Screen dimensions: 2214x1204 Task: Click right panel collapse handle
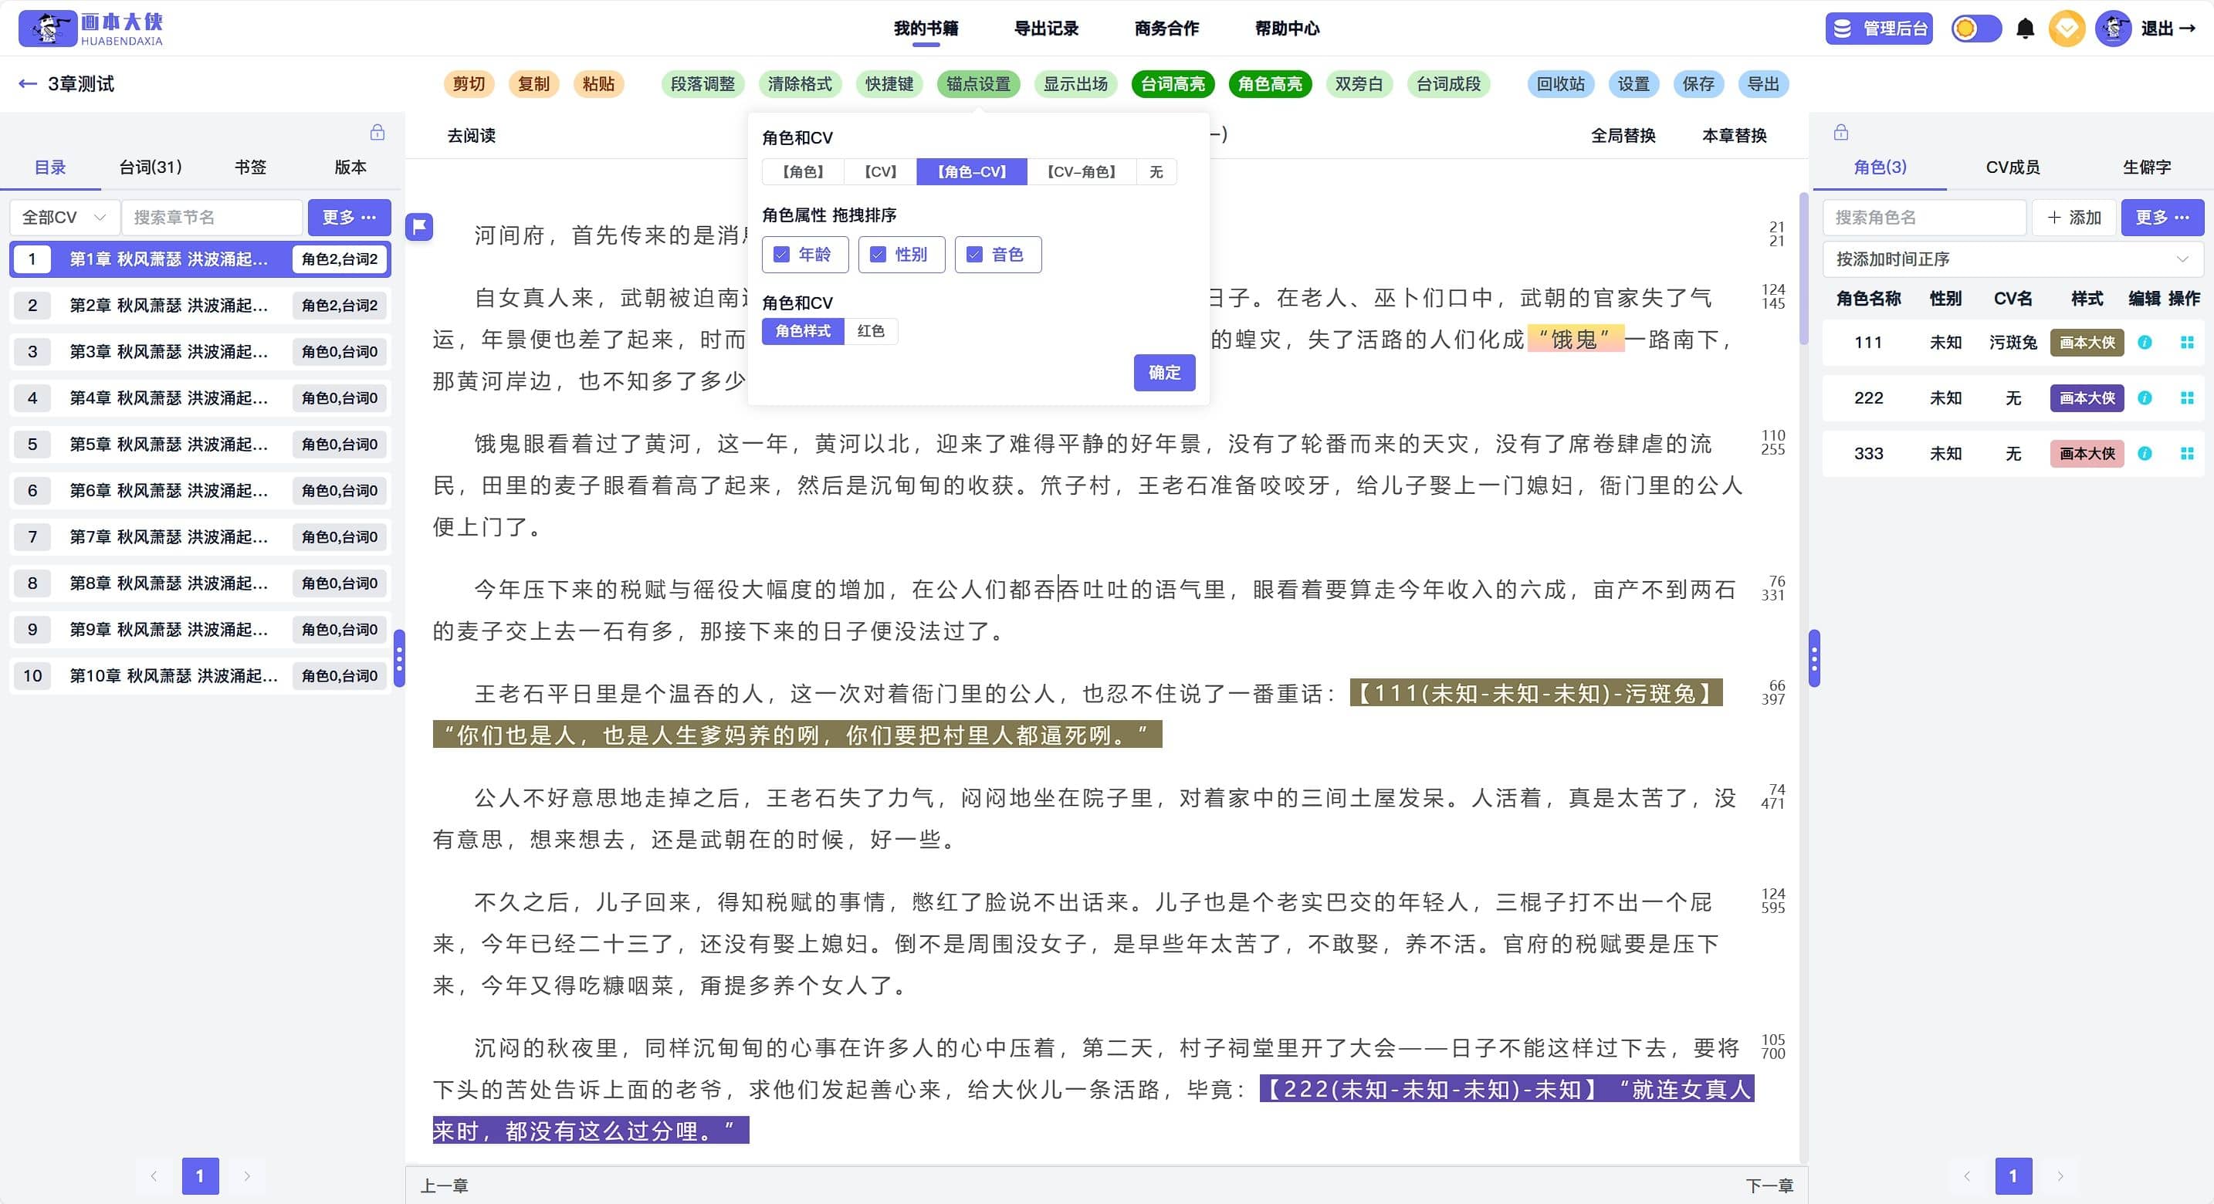[1813, 658]
